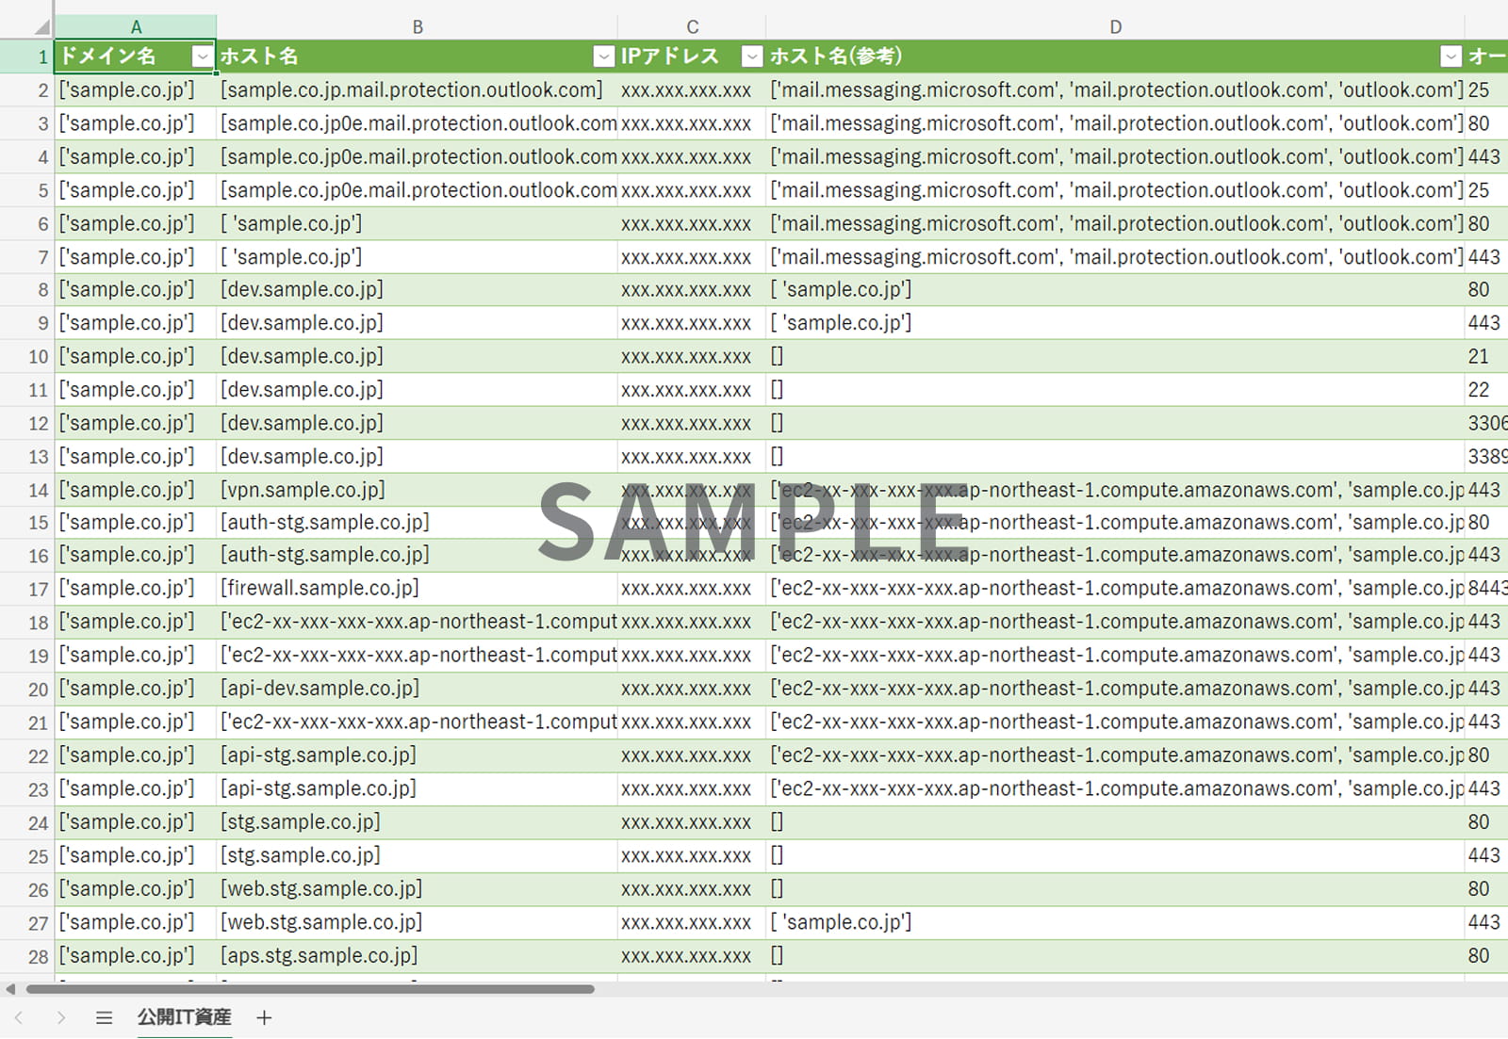This screenshot has width=1508, height=1039.
Task: Click the previous sheet arrow
Action: (19, 1017)
